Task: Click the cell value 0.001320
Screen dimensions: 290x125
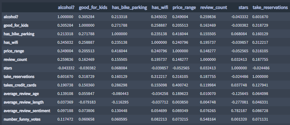Action: 239,119
